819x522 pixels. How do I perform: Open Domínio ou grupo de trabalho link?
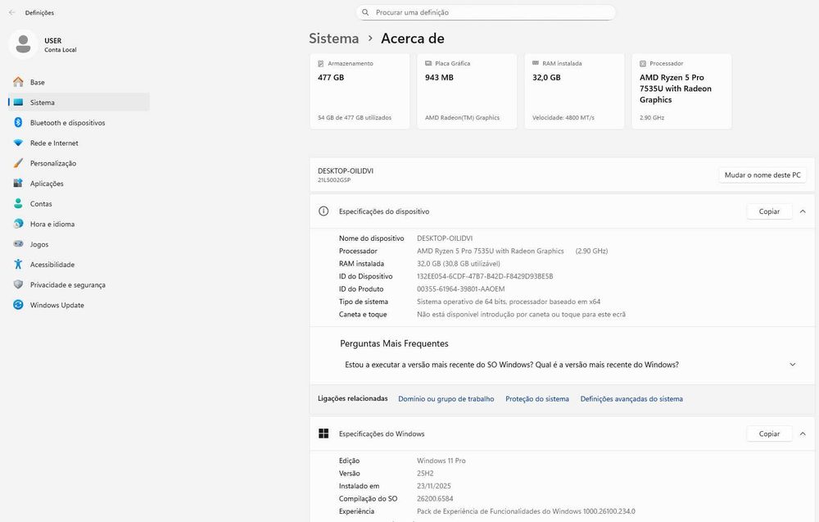coord(446,399)
